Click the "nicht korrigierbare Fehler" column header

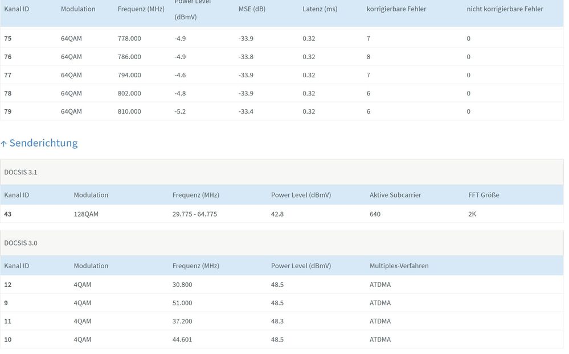pyautogui.click(x=505, y=9)
